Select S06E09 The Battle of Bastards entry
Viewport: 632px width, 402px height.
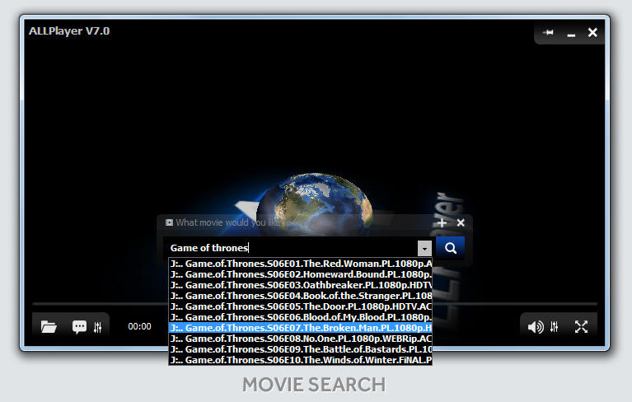pos(300,348)
